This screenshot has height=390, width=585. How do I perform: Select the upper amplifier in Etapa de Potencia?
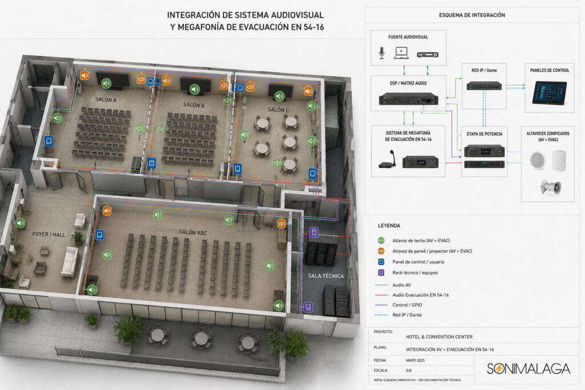pos(484,151)
